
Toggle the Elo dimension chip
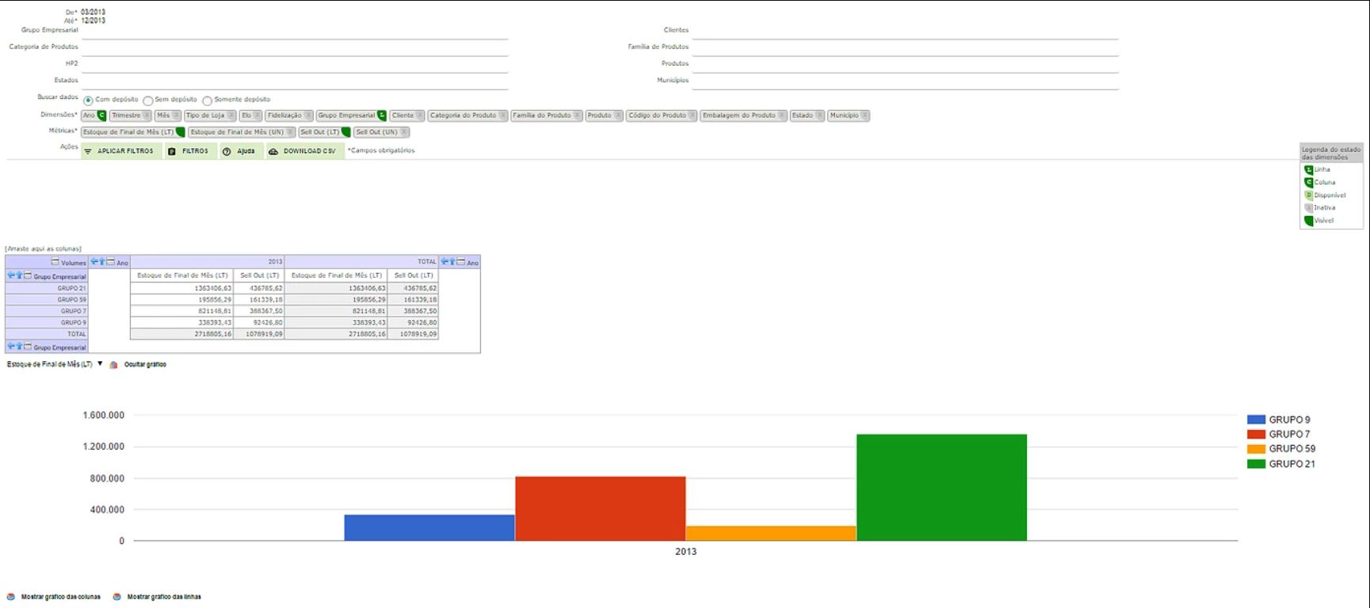(250, 116)
